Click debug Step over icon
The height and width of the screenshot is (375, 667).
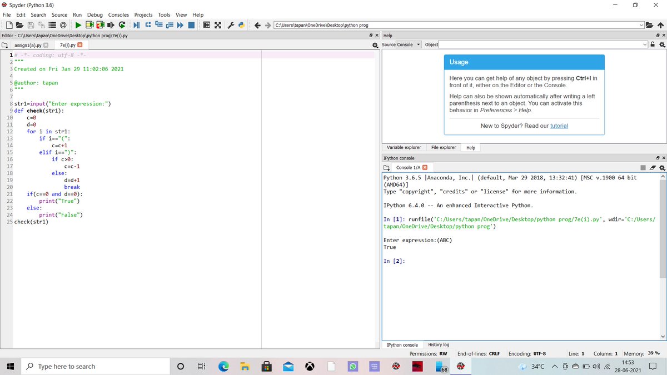148,25
